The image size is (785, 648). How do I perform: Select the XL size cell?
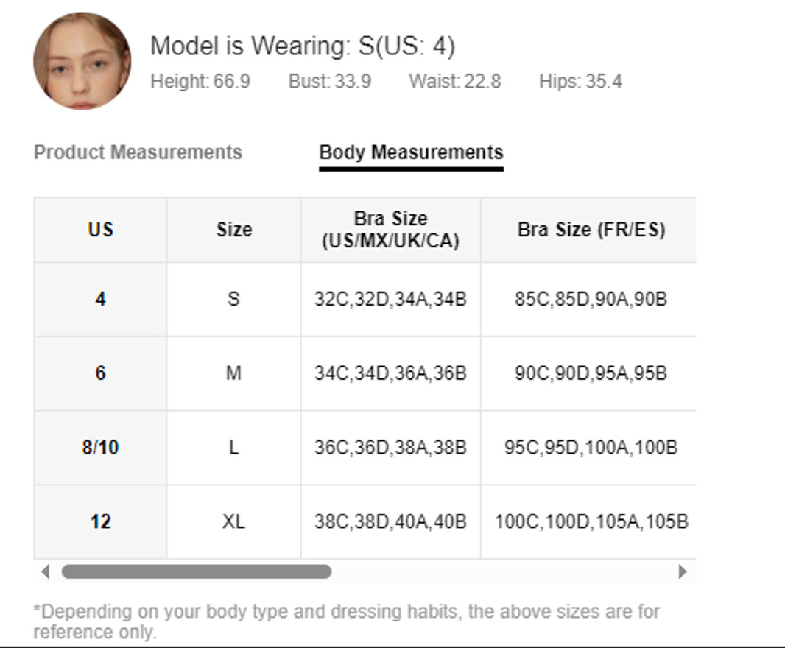[x=233, y=522]
